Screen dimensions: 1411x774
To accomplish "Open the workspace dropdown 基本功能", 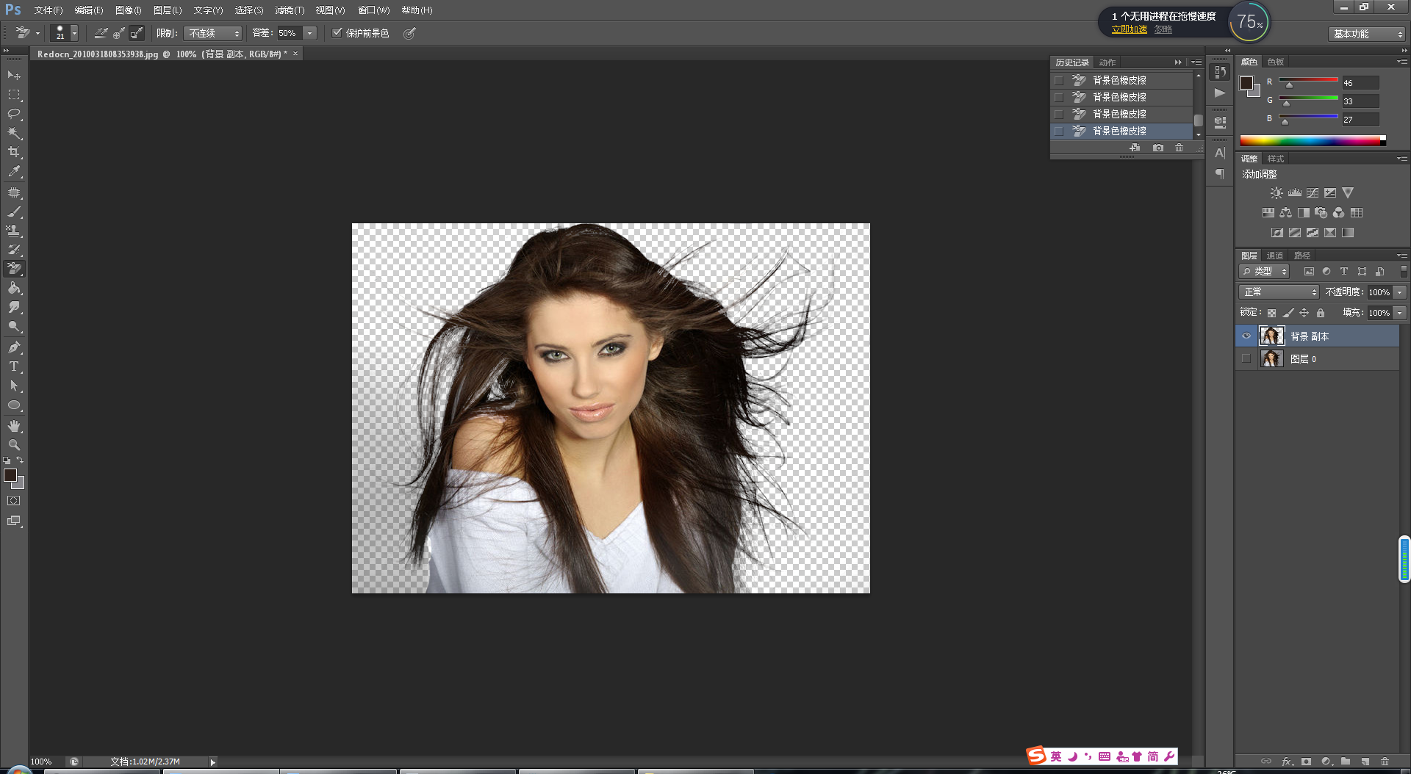I will click(x=1366, y=34).
